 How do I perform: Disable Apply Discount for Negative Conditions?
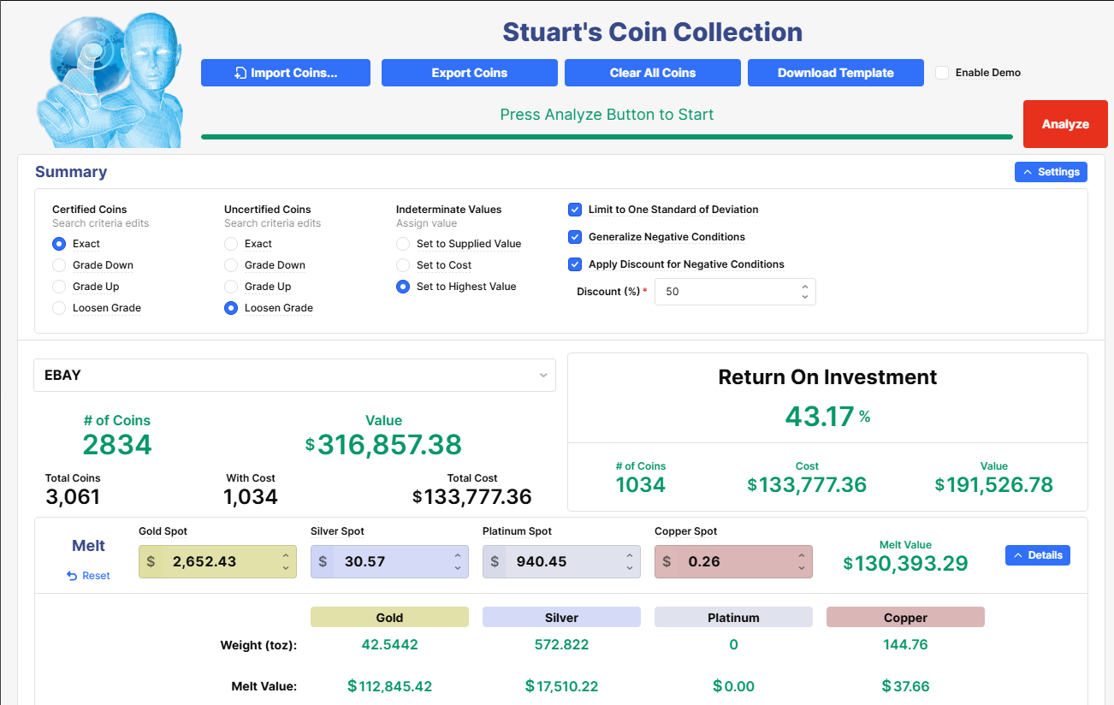point(575,264)
